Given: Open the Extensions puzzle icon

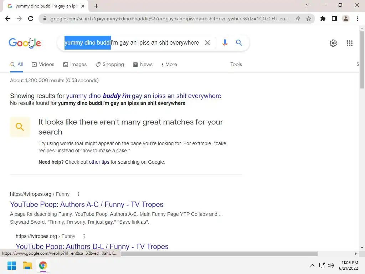Looking at the screenshot, I should pos(323,19).
